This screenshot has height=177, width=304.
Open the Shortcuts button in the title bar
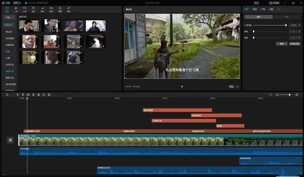(274, 3)
